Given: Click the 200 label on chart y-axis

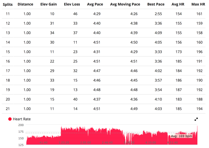Looking at the screenshot, I should 21,125.
